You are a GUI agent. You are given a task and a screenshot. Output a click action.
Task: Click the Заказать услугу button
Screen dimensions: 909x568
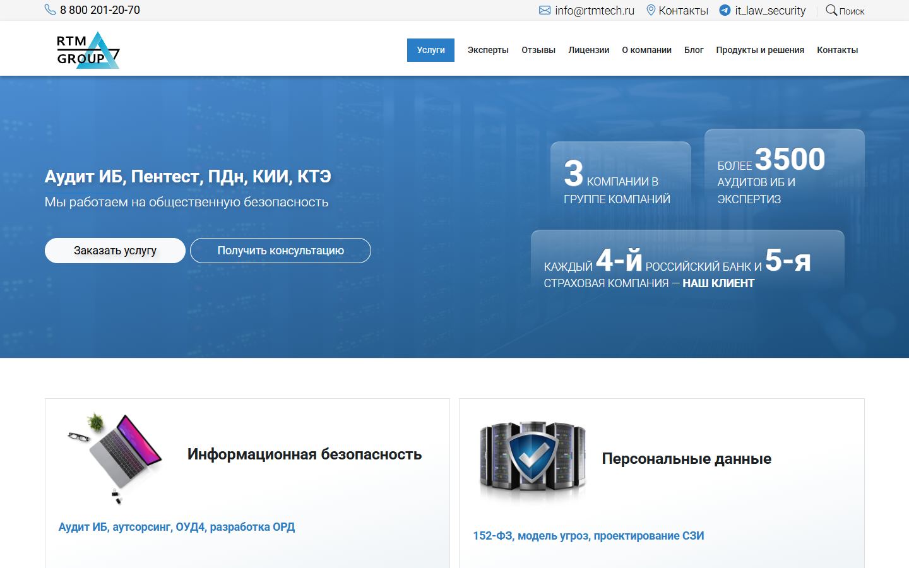click(x=115, y=251)
